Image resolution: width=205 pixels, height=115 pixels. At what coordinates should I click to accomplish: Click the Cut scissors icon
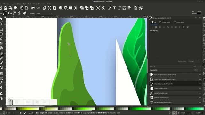(x=49, y=8)
